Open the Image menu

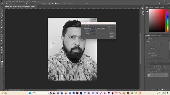coord(10,1)
